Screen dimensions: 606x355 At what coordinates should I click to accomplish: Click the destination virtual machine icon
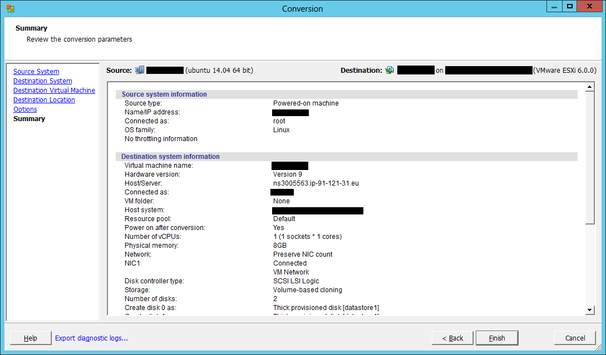390,70
